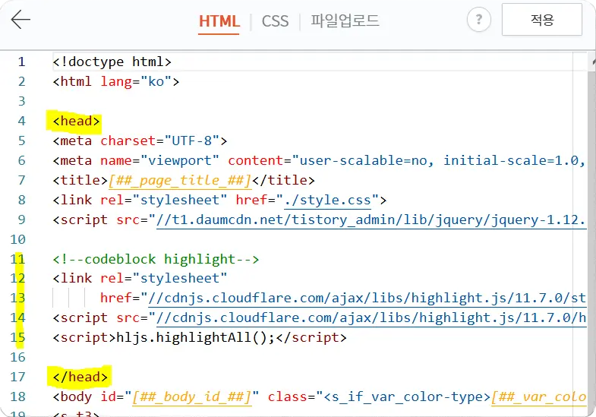
Task: Click the codeblock highlight comment line
Action: pos(156,259)
